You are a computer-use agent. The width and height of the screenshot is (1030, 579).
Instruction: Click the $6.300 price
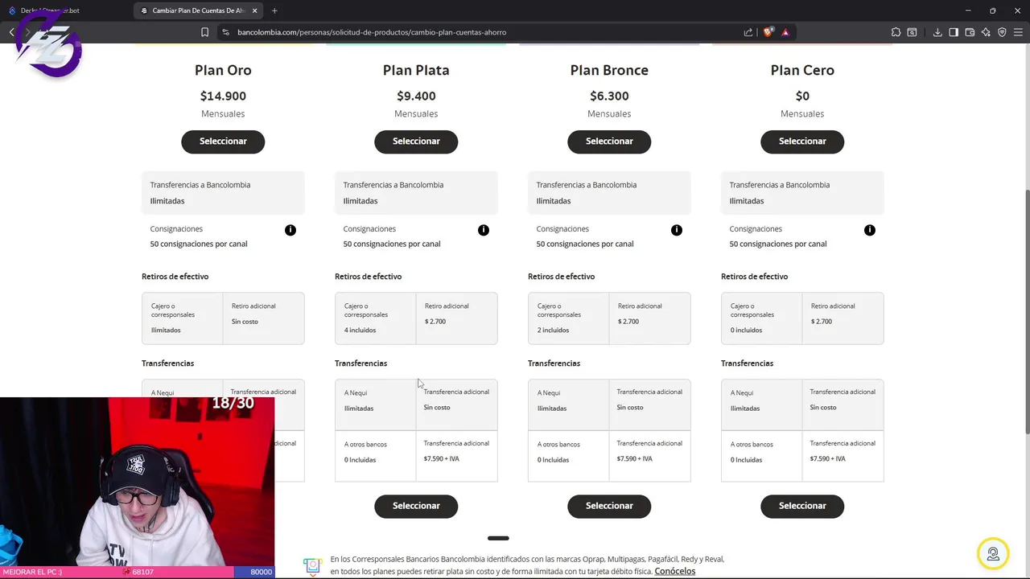pos(609,96)
